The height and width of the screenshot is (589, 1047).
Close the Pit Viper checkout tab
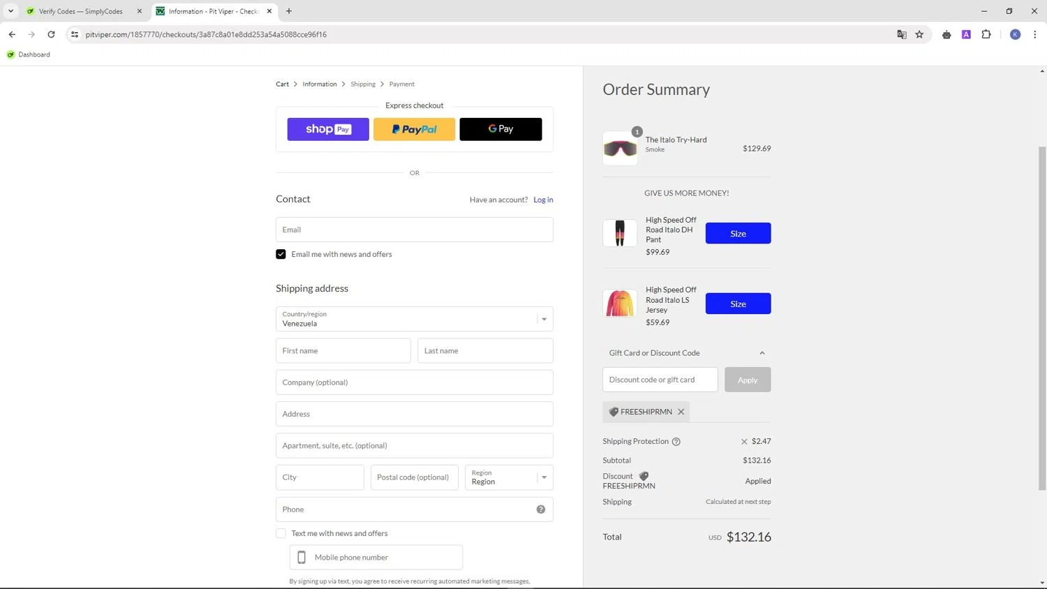[x=269, y=11]
